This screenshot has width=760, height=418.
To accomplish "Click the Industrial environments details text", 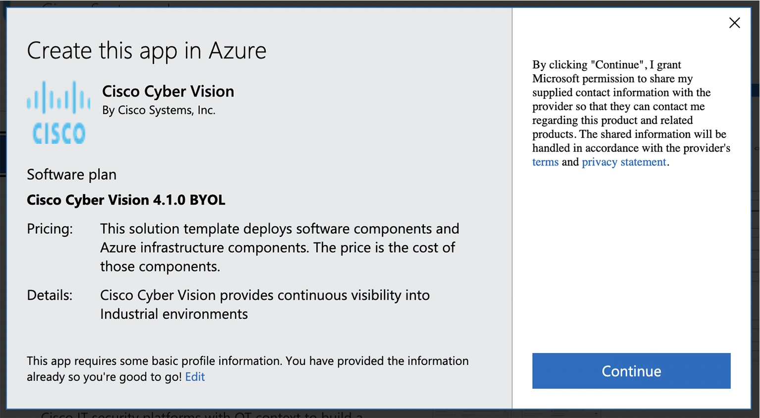I will click(x=174, y=313).
